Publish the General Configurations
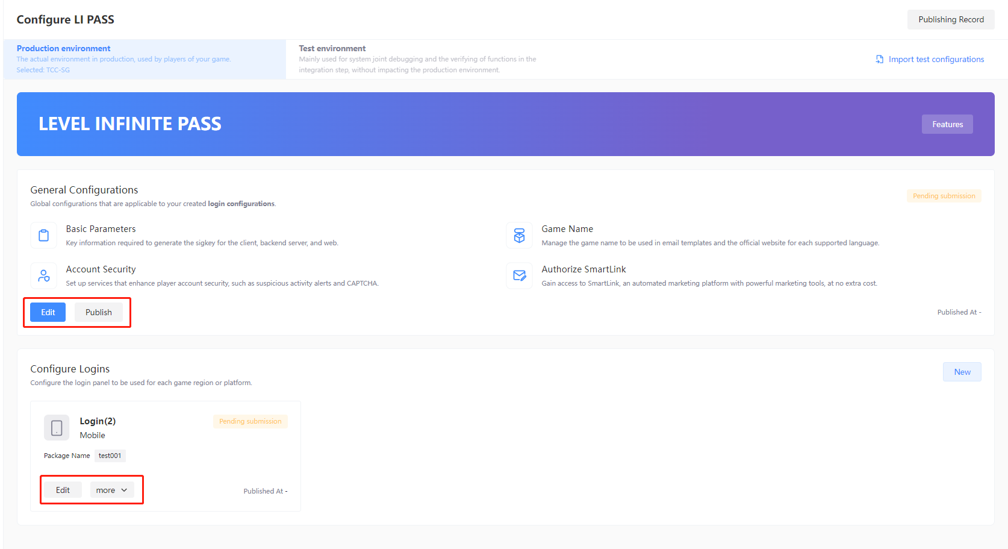Image resolution: width=1008 pixels, height=549 pixels. [98, 312]
